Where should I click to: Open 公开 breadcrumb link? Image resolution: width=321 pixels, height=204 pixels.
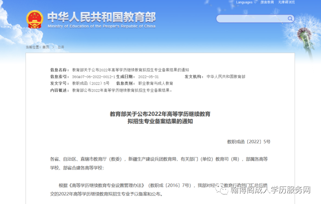coord(61,47)
